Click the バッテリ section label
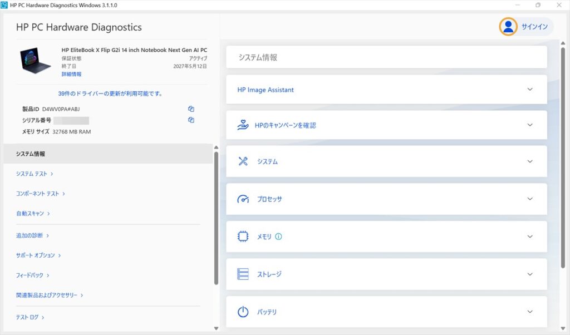This screenshot has width=570, height=335. (x=267, y=312)
